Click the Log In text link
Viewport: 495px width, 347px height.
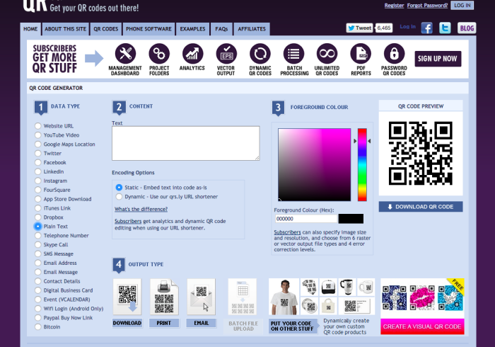pyautogui.click(x=407, y=26)
